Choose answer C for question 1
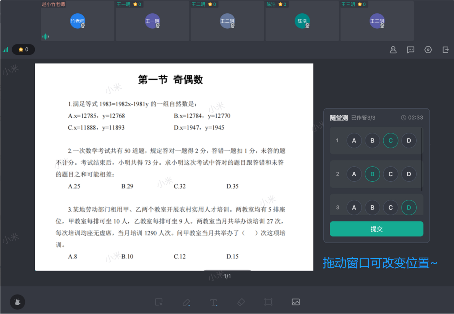This screenshot has width=454, height=314. (391, 140)
